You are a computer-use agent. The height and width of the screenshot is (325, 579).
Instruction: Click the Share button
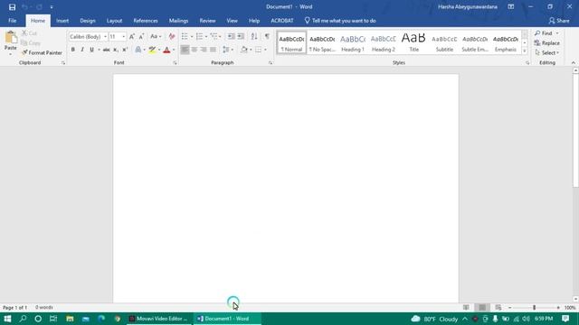coord(559,21)
